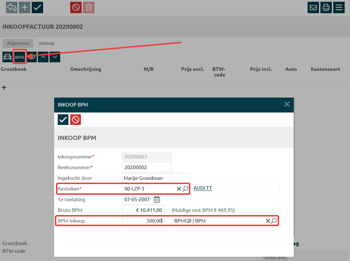This screenshot has height=261, width=350.
Task: Close the Inkoop BPM dialog
Action: [x=287, y=104]
